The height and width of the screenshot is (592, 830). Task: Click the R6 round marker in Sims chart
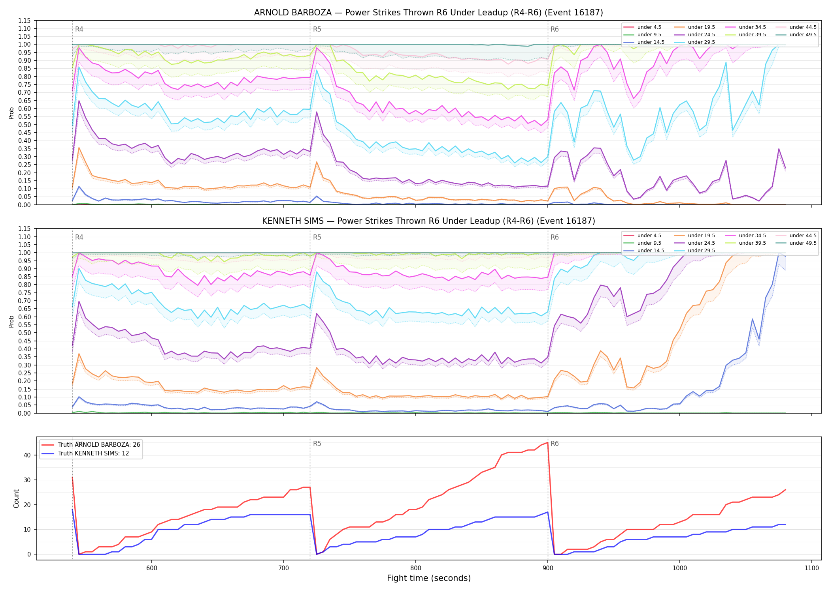(x=555, y=238)
